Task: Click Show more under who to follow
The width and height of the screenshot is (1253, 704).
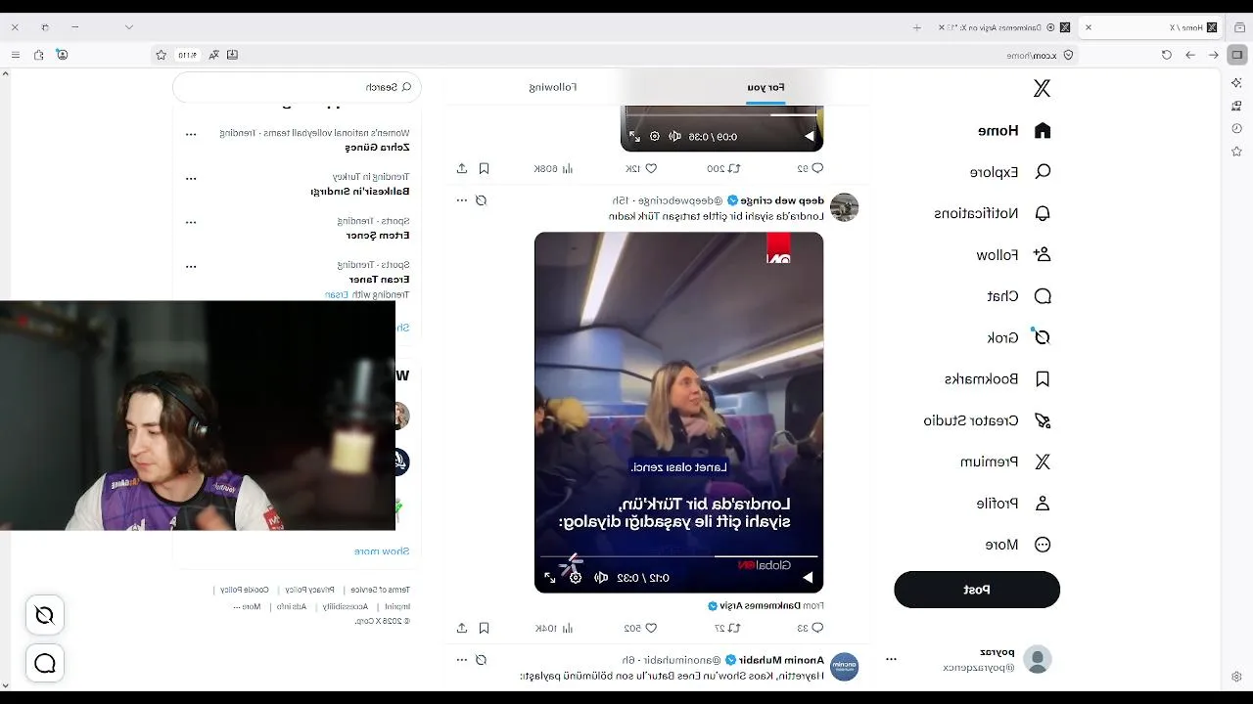Action: pyautogui.click(x=382, y=551)
